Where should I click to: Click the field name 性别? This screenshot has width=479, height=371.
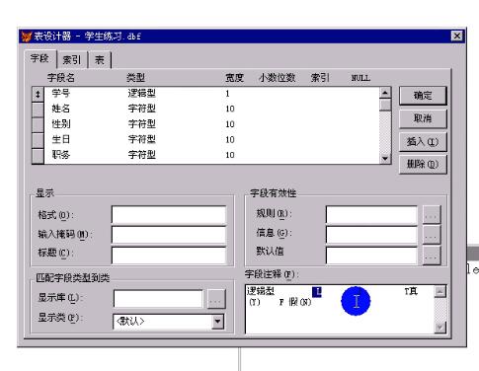(61, 124)
